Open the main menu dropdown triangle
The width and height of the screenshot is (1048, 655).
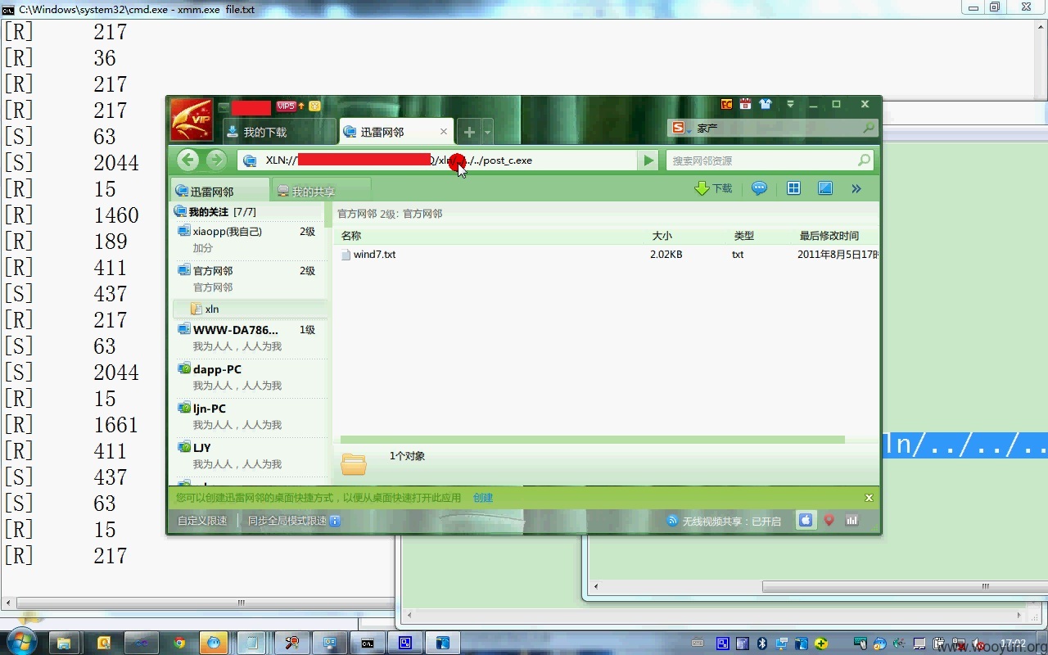(x=790, y=104)
